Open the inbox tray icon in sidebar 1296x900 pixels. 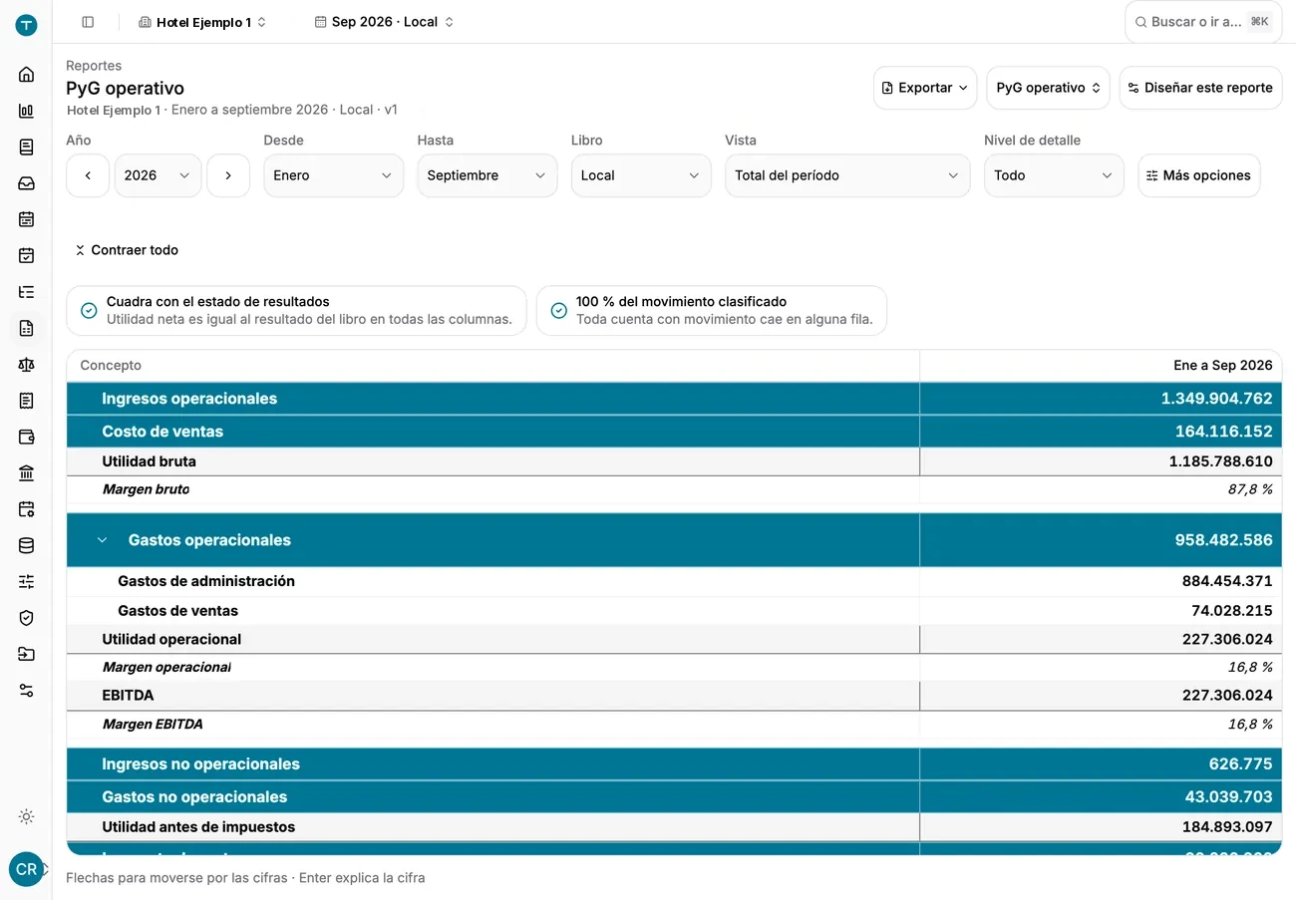27,183
